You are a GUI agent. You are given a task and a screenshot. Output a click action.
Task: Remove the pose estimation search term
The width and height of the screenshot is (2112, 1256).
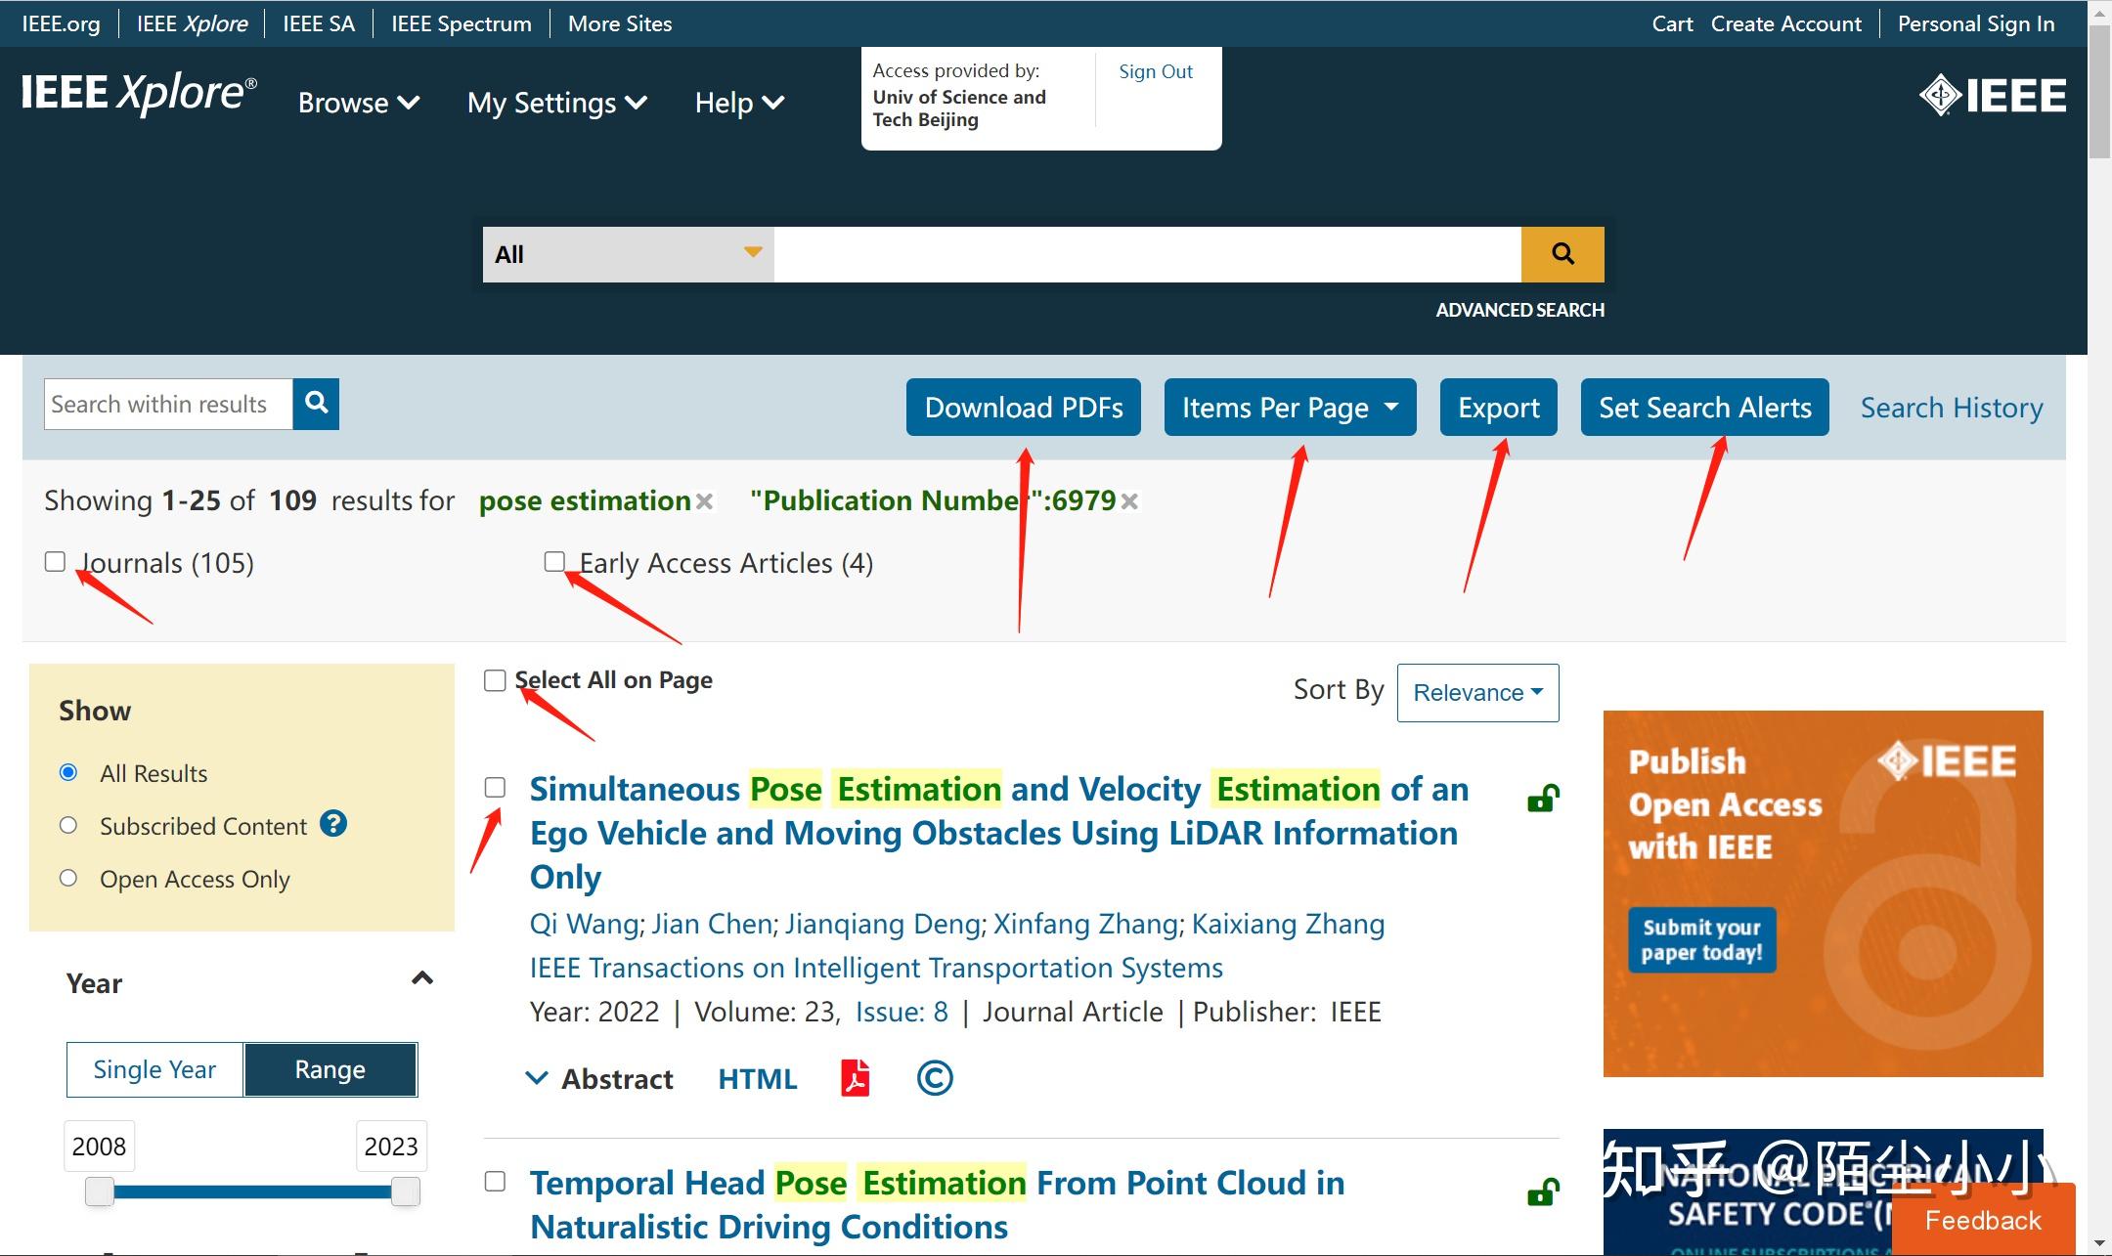pyautogui.click(x=704, y=501)
